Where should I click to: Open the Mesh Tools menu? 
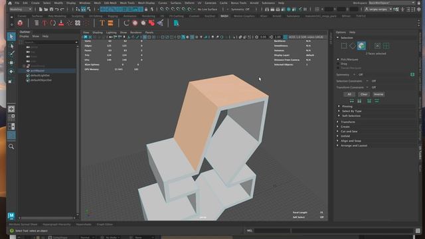click(x=127, y=3)
